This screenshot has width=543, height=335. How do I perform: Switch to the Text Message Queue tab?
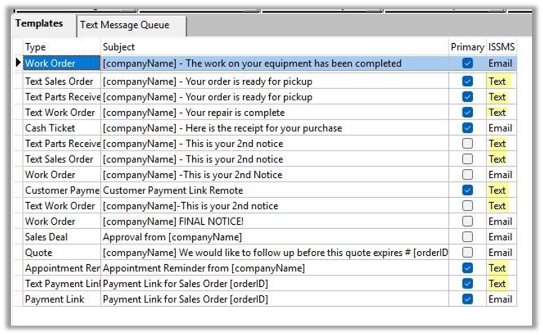[125, 25]
